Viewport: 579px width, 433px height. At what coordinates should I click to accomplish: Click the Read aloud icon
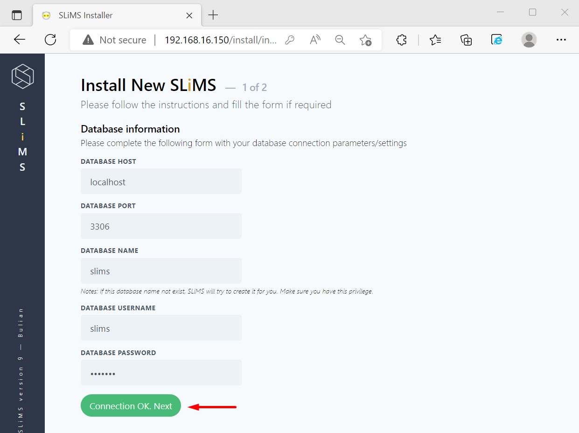315,40
